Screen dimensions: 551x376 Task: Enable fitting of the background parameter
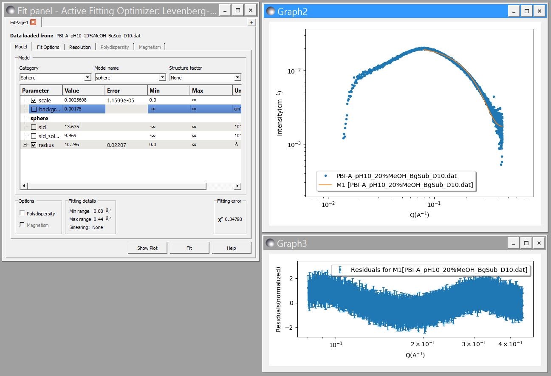pyautogui.click(x=34, y=109)
